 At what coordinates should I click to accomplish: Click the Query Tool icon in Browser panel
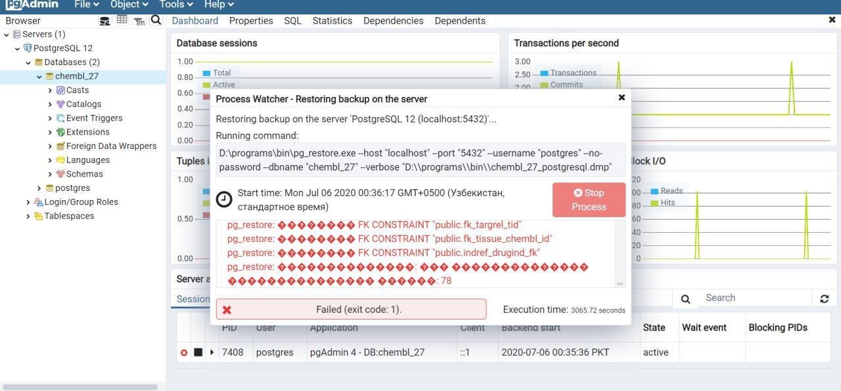pyautogui.click(x=104, y=20)
